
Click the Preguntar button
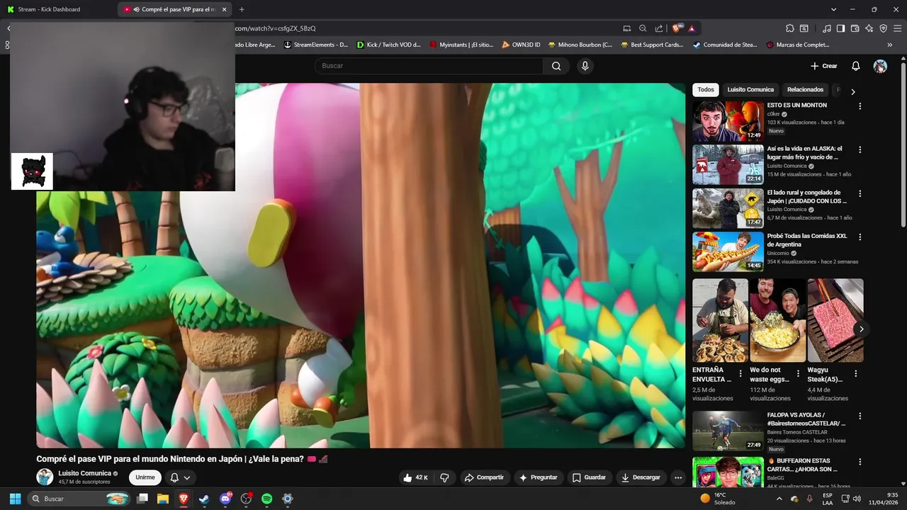click(x=539, y=477)
